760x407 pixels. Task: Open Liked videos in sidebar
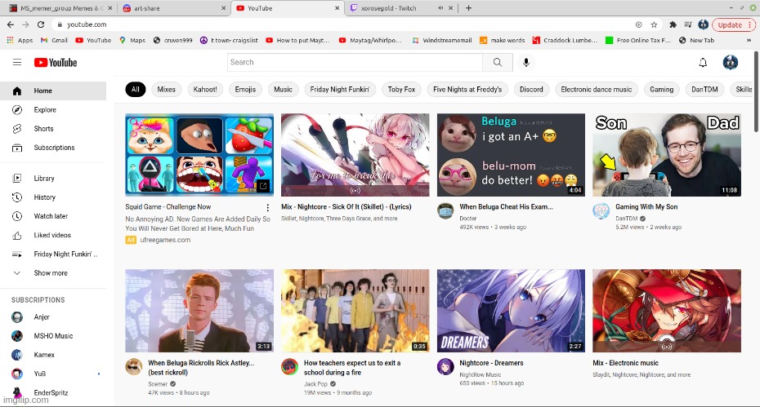(x=53, y=235)
